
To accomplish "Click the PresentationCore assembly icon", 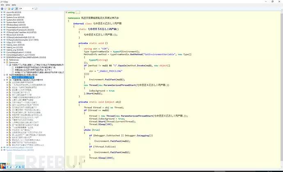I will pyautogui.click(x=5, y=27).
